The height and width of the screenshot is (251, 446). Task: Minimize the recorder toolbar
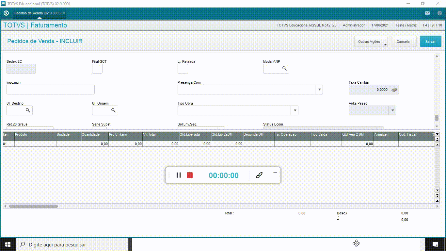pyautogui.click(x=275, y=173)
